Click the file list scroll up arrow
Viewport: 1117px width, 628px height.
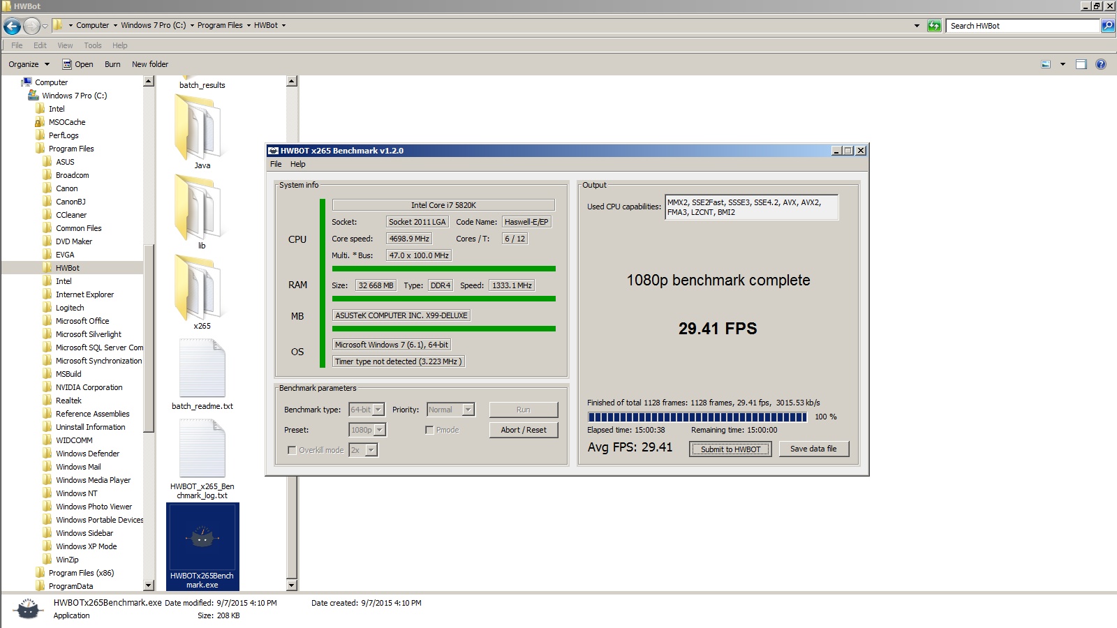coord(292,81)
